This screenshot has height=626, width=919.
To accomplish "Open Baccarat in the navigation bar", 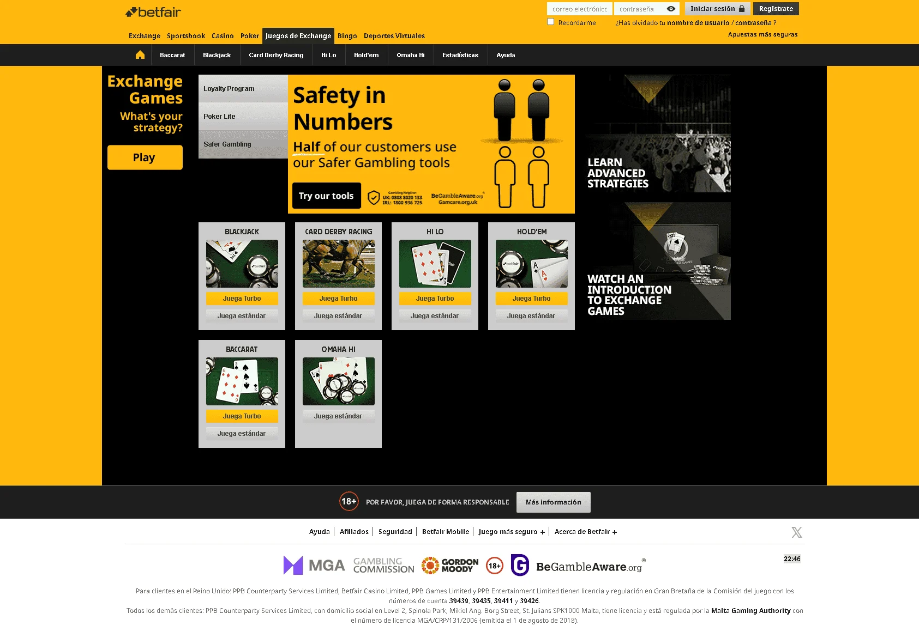I will (172, 55).
